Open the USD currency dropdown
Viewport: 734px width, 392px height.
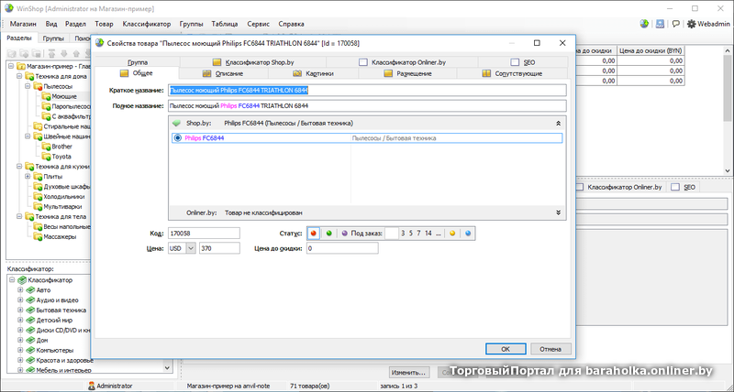pyautogui.click(x=191, y=248)
